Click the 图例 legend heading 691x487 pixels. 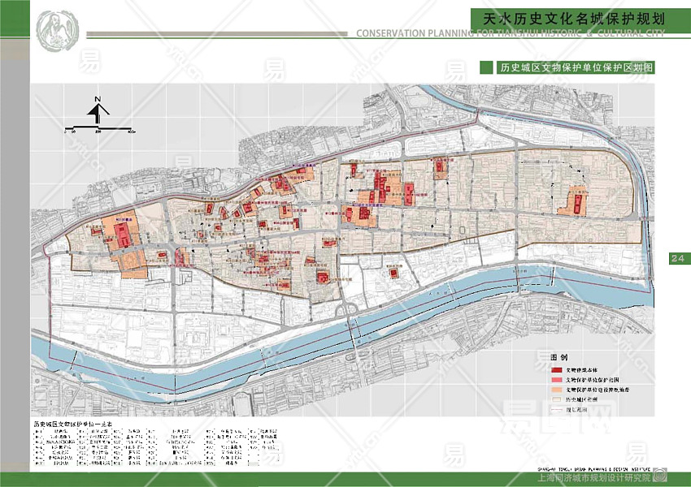pyautogui.click(x=558, y=358)
